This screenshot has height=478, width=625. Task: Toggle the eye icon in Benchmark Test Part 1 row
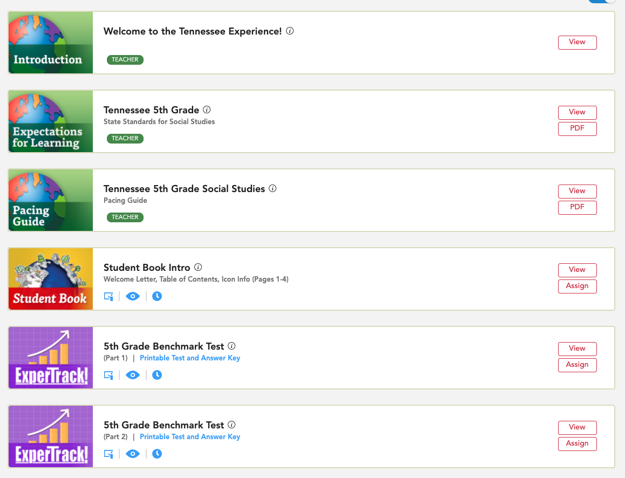pos(133,375)
